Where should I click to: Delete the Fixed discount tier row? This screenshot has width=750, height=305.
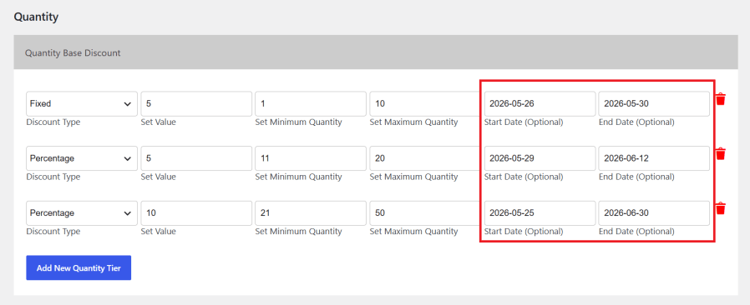[x=721, y=99]
